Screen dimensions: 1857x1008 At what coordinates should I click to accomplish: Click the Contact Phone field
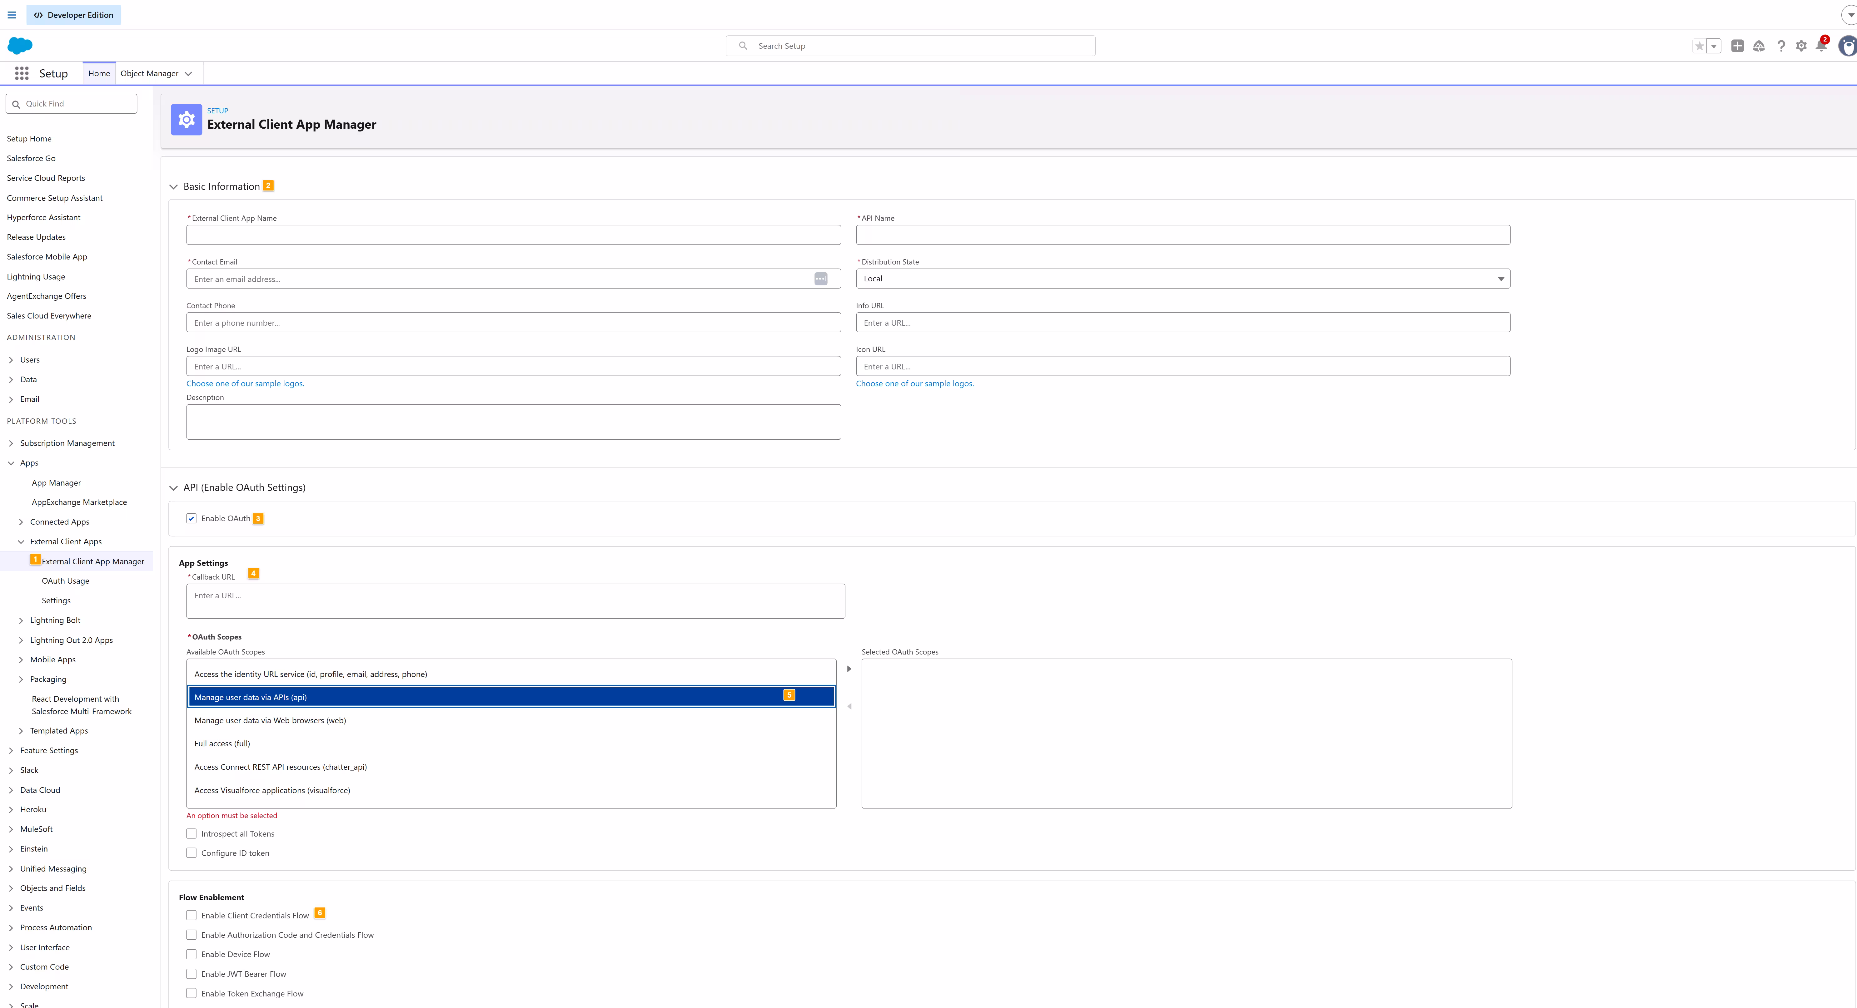click(x=513, y=323)
